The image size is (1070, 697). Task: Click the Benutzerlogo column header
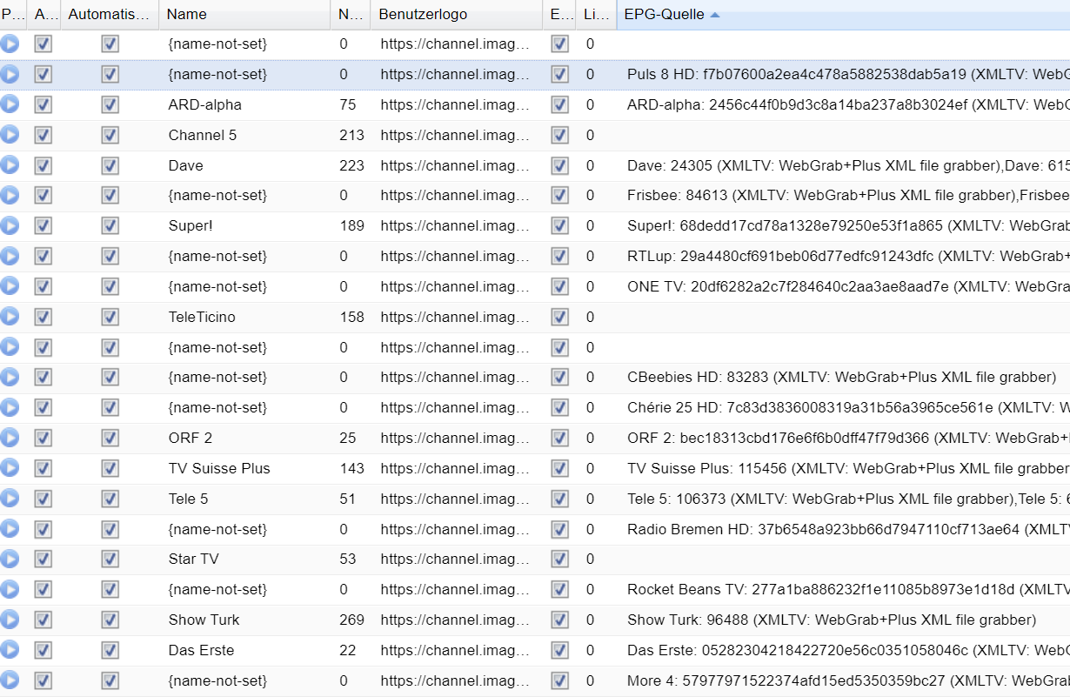(x=456, y=14)
